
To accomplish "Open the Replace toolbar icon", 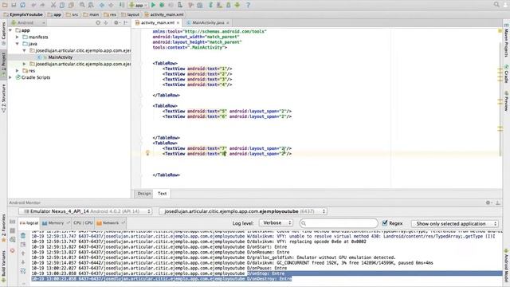I will (91, 5).
